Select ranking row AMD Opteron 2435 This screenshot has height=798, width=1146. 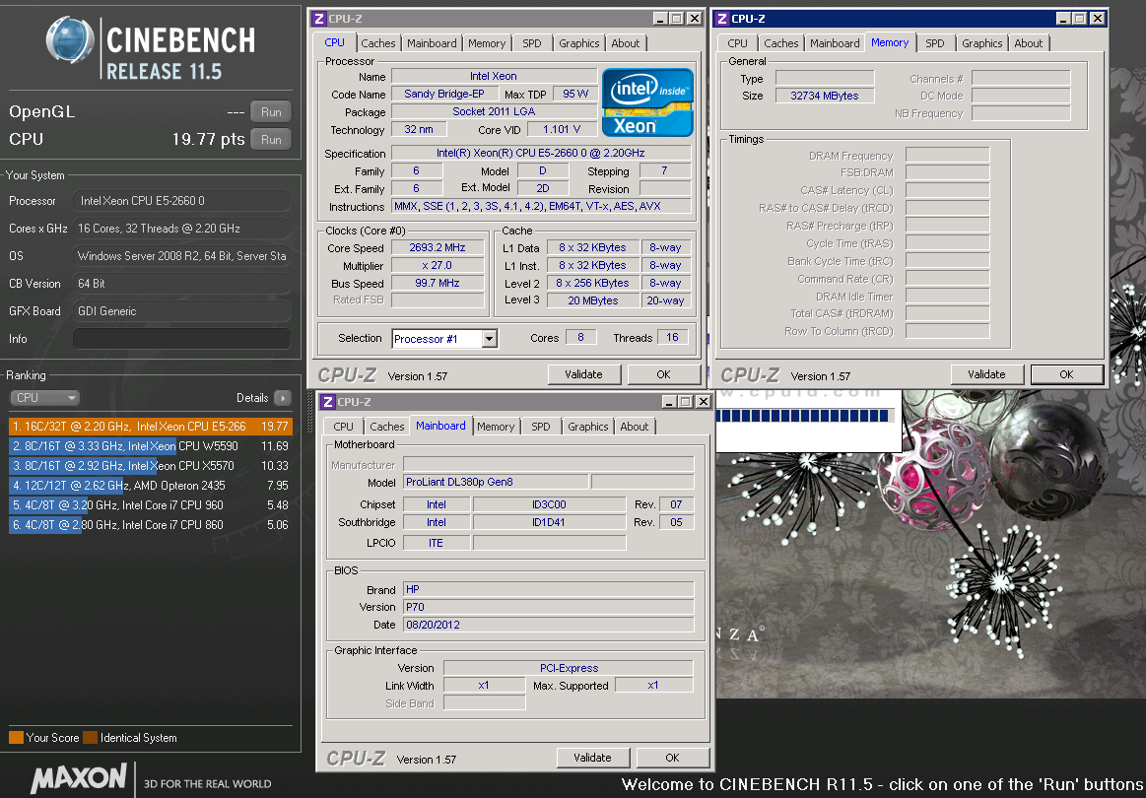click(151, 486)
